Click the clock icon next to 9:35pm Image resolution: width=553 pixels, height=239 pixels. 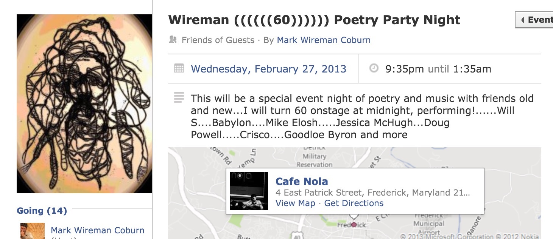(x=374, y=68)
